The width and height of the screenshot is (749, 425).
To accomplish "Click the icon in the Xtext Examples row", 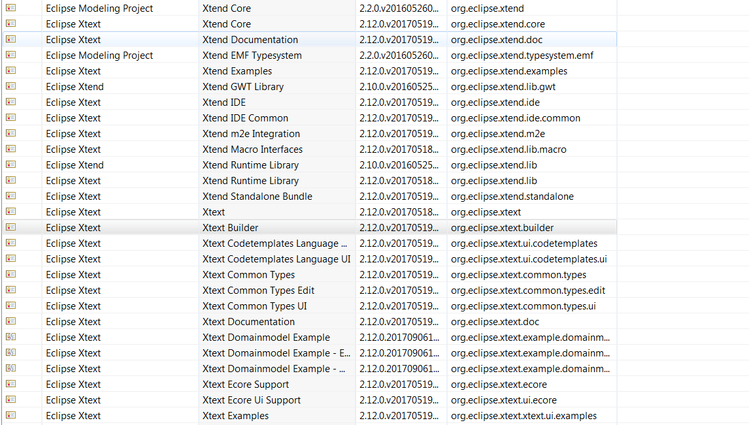I will tap(10, 415).
